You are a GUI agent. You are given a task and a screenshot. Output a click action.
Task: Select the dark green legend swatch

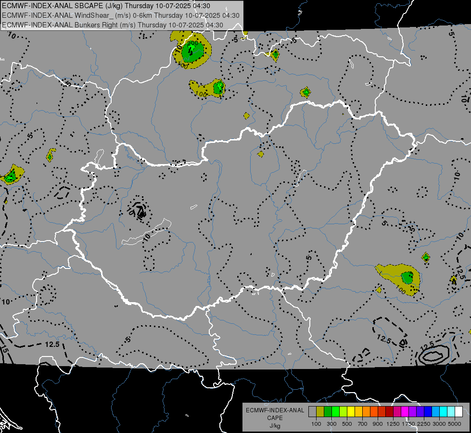point(328,412)
